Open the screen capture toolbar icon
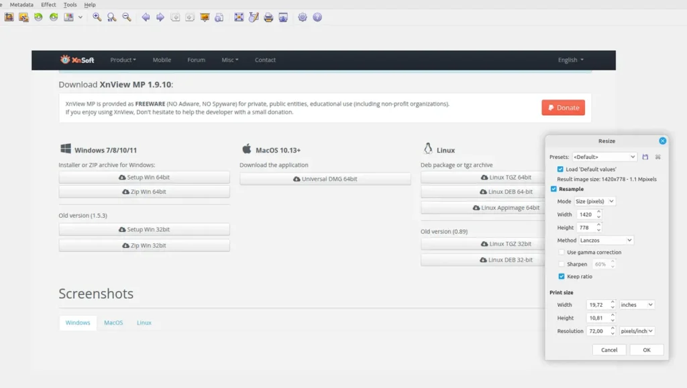Screen dimensions: 687x388 (284, 17)
